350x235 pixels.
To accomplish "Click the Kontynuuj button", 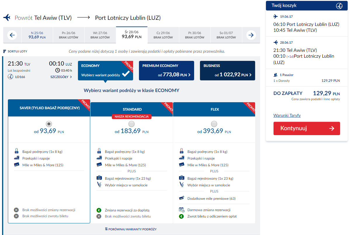I will click(x=307, y=128).
